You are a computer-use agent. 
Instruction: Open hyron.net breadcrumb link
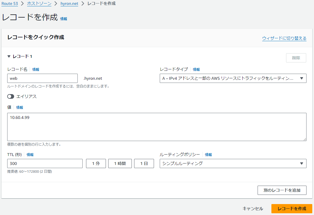click(x=69, y=3)
